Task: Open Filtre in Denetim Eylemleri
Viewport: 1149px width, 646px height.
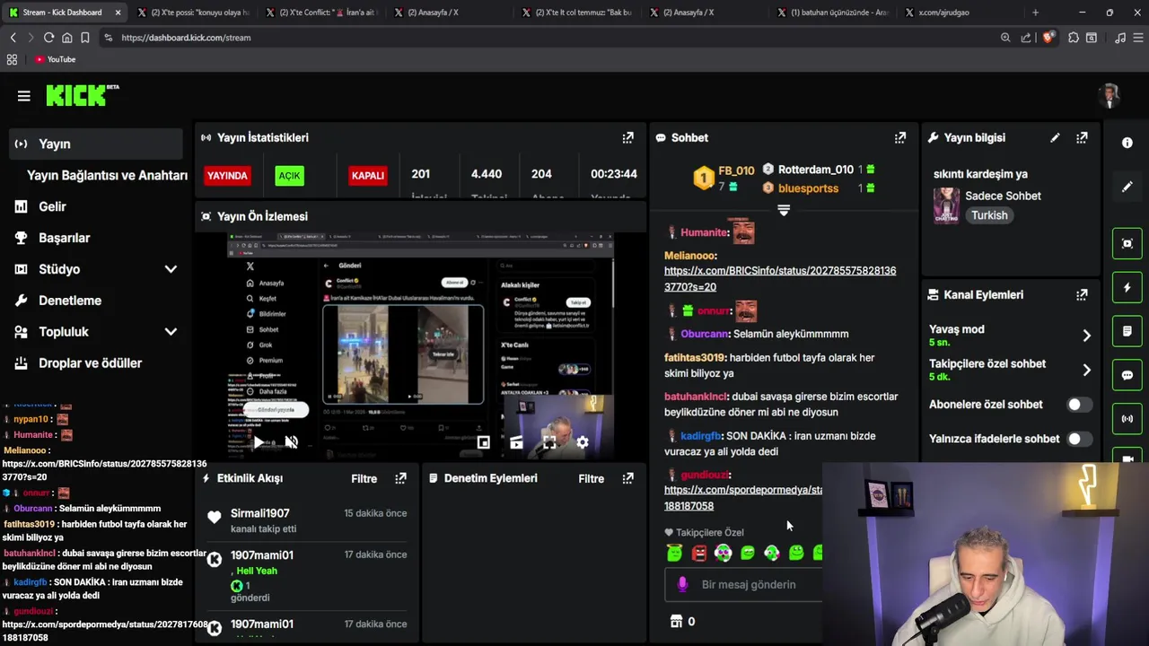Action: (x=591, y=478)
